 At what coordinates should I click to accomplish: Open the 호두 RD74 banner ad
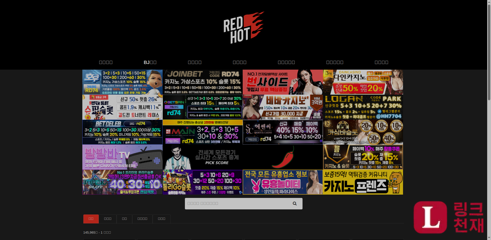pos(122,82)
